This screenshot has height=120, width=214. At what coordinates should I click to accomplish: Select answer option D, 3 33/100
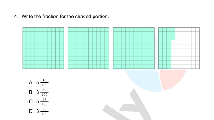click(38, 111)
